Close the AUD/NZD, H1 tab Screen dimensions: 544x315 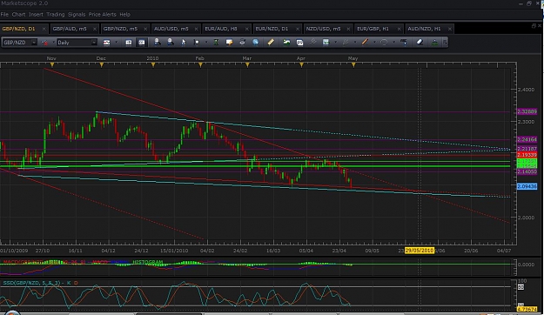[x=449, y=29]
